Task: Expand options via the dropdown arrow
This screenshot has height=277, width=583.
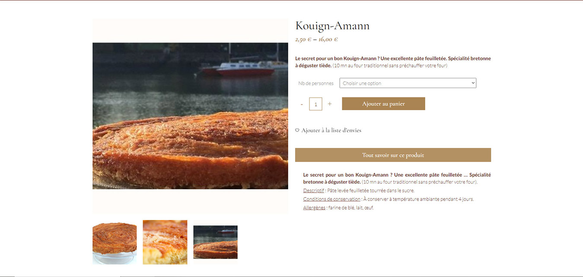Action: [x=473, y=83]
